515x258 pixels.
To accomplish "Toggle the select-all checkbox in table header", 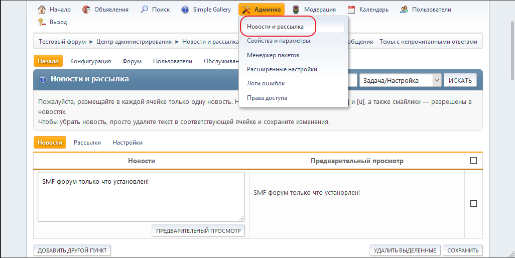I will coord(473,161).
